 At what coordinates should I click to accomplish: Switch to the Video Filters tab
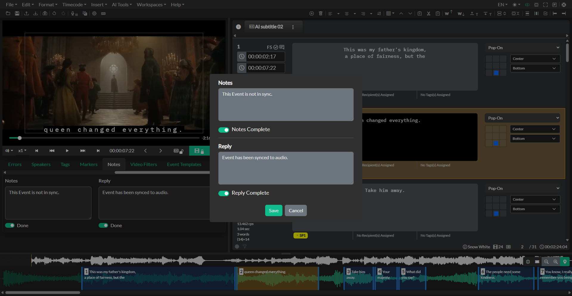pos(143,165)
